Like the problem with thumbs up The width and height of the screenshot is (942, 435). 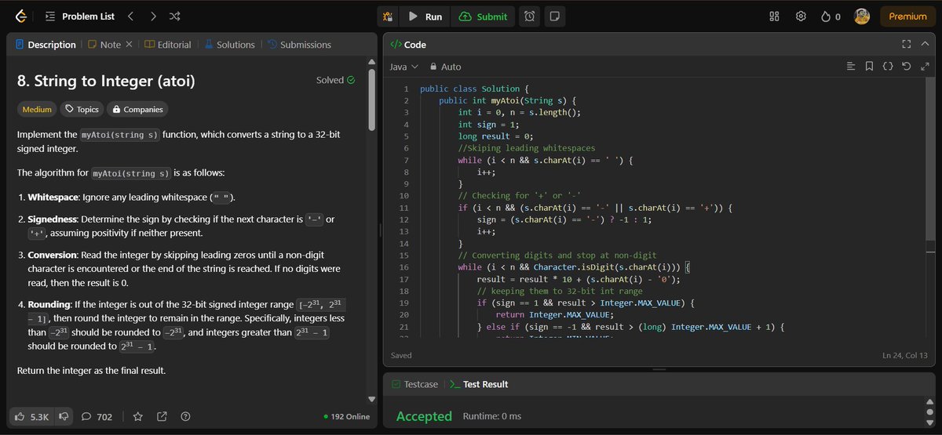(33, 417)
